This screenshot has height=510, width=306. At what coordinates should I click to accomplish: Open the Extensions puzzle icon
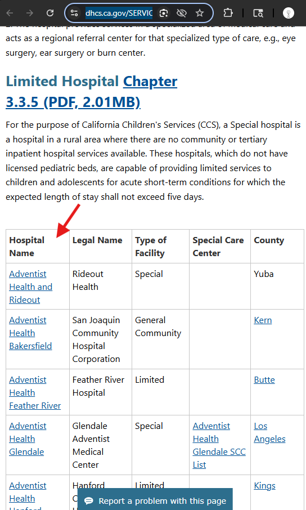(x=228, y=13)
